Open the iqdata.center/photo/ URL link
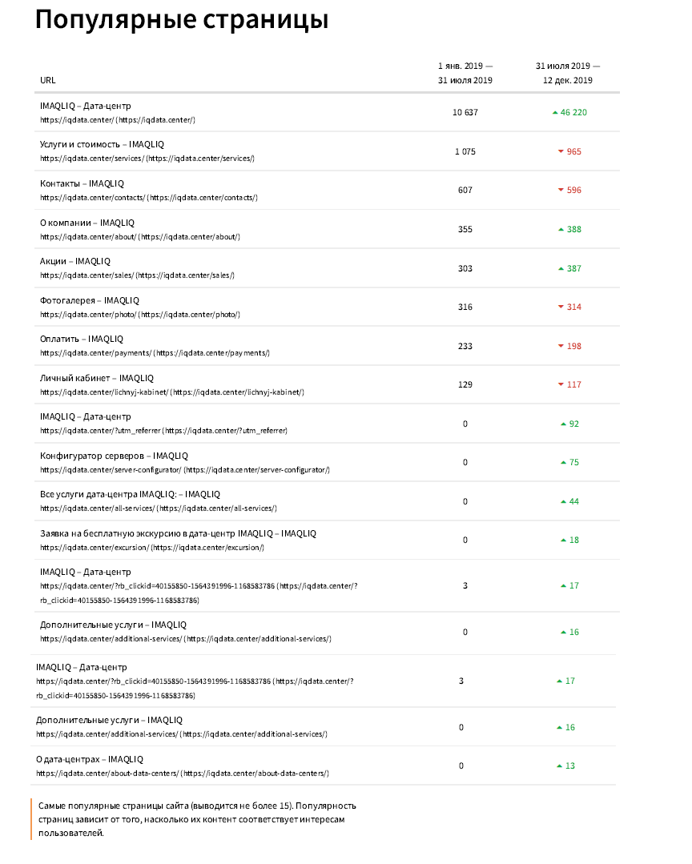The width and height of the screenshot is (692, 864). (140, 315)
